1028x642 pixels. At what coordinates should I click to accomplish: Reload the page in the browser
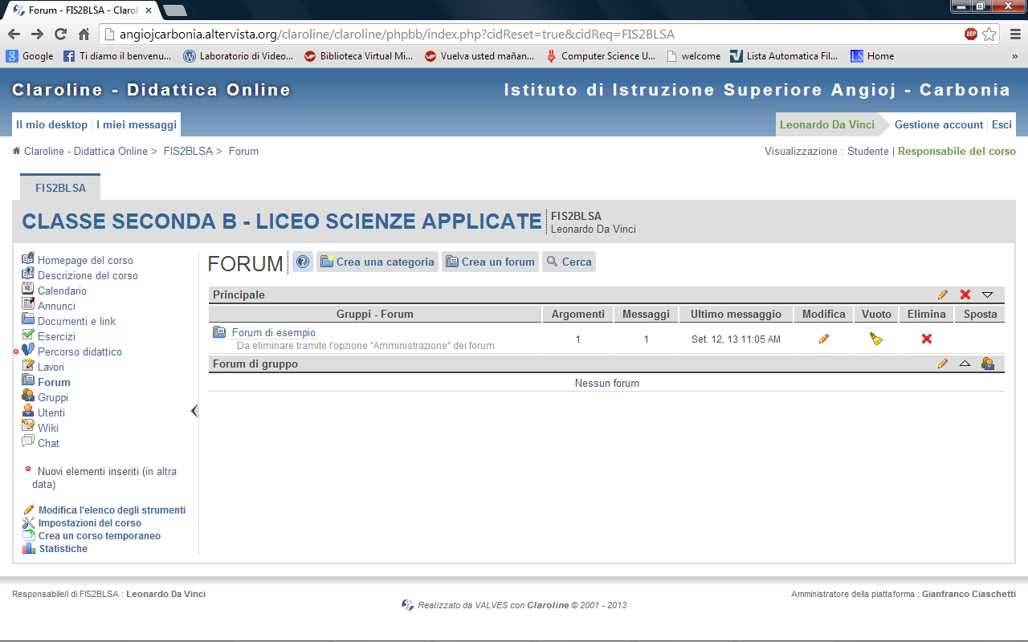[60, 35]
